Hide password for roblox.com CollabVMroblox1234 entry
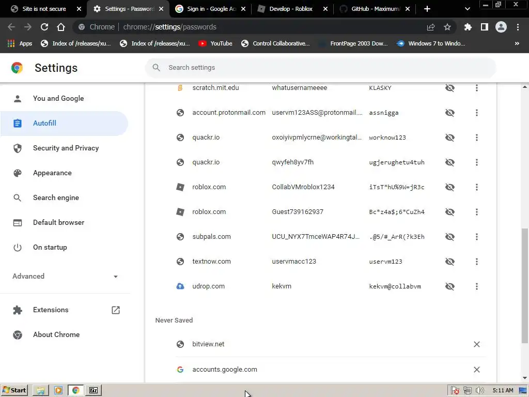 tap(450, 187)
